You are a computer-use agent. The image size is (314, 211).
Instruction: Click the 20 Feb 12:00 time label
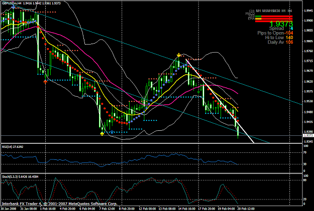point(246,209)
